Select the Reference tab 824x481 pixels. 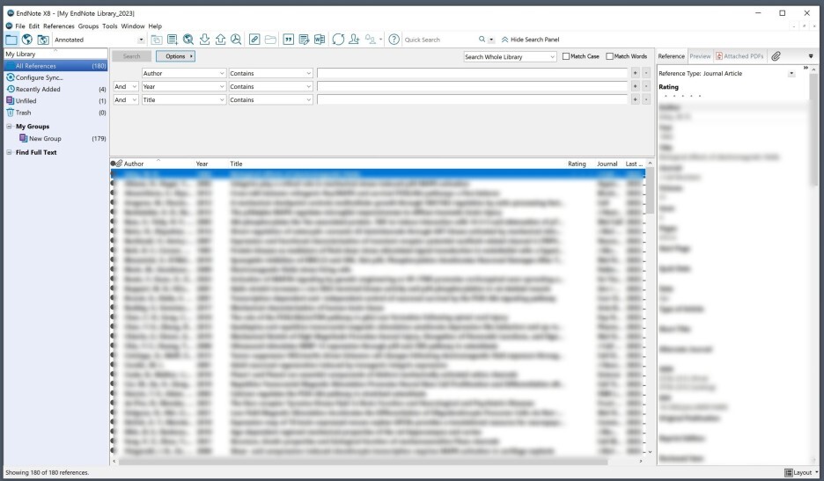[672, 56]
